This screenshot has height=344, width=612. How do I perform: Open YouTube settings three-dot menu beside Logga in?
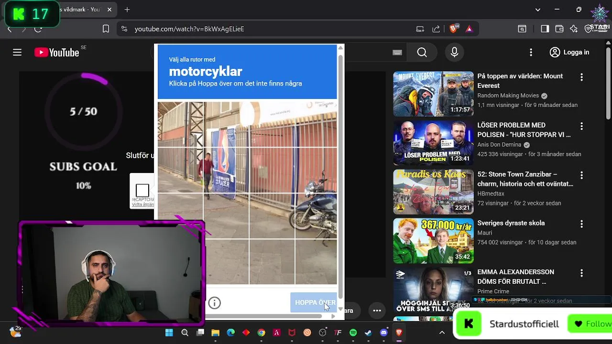tap(531, 53)
